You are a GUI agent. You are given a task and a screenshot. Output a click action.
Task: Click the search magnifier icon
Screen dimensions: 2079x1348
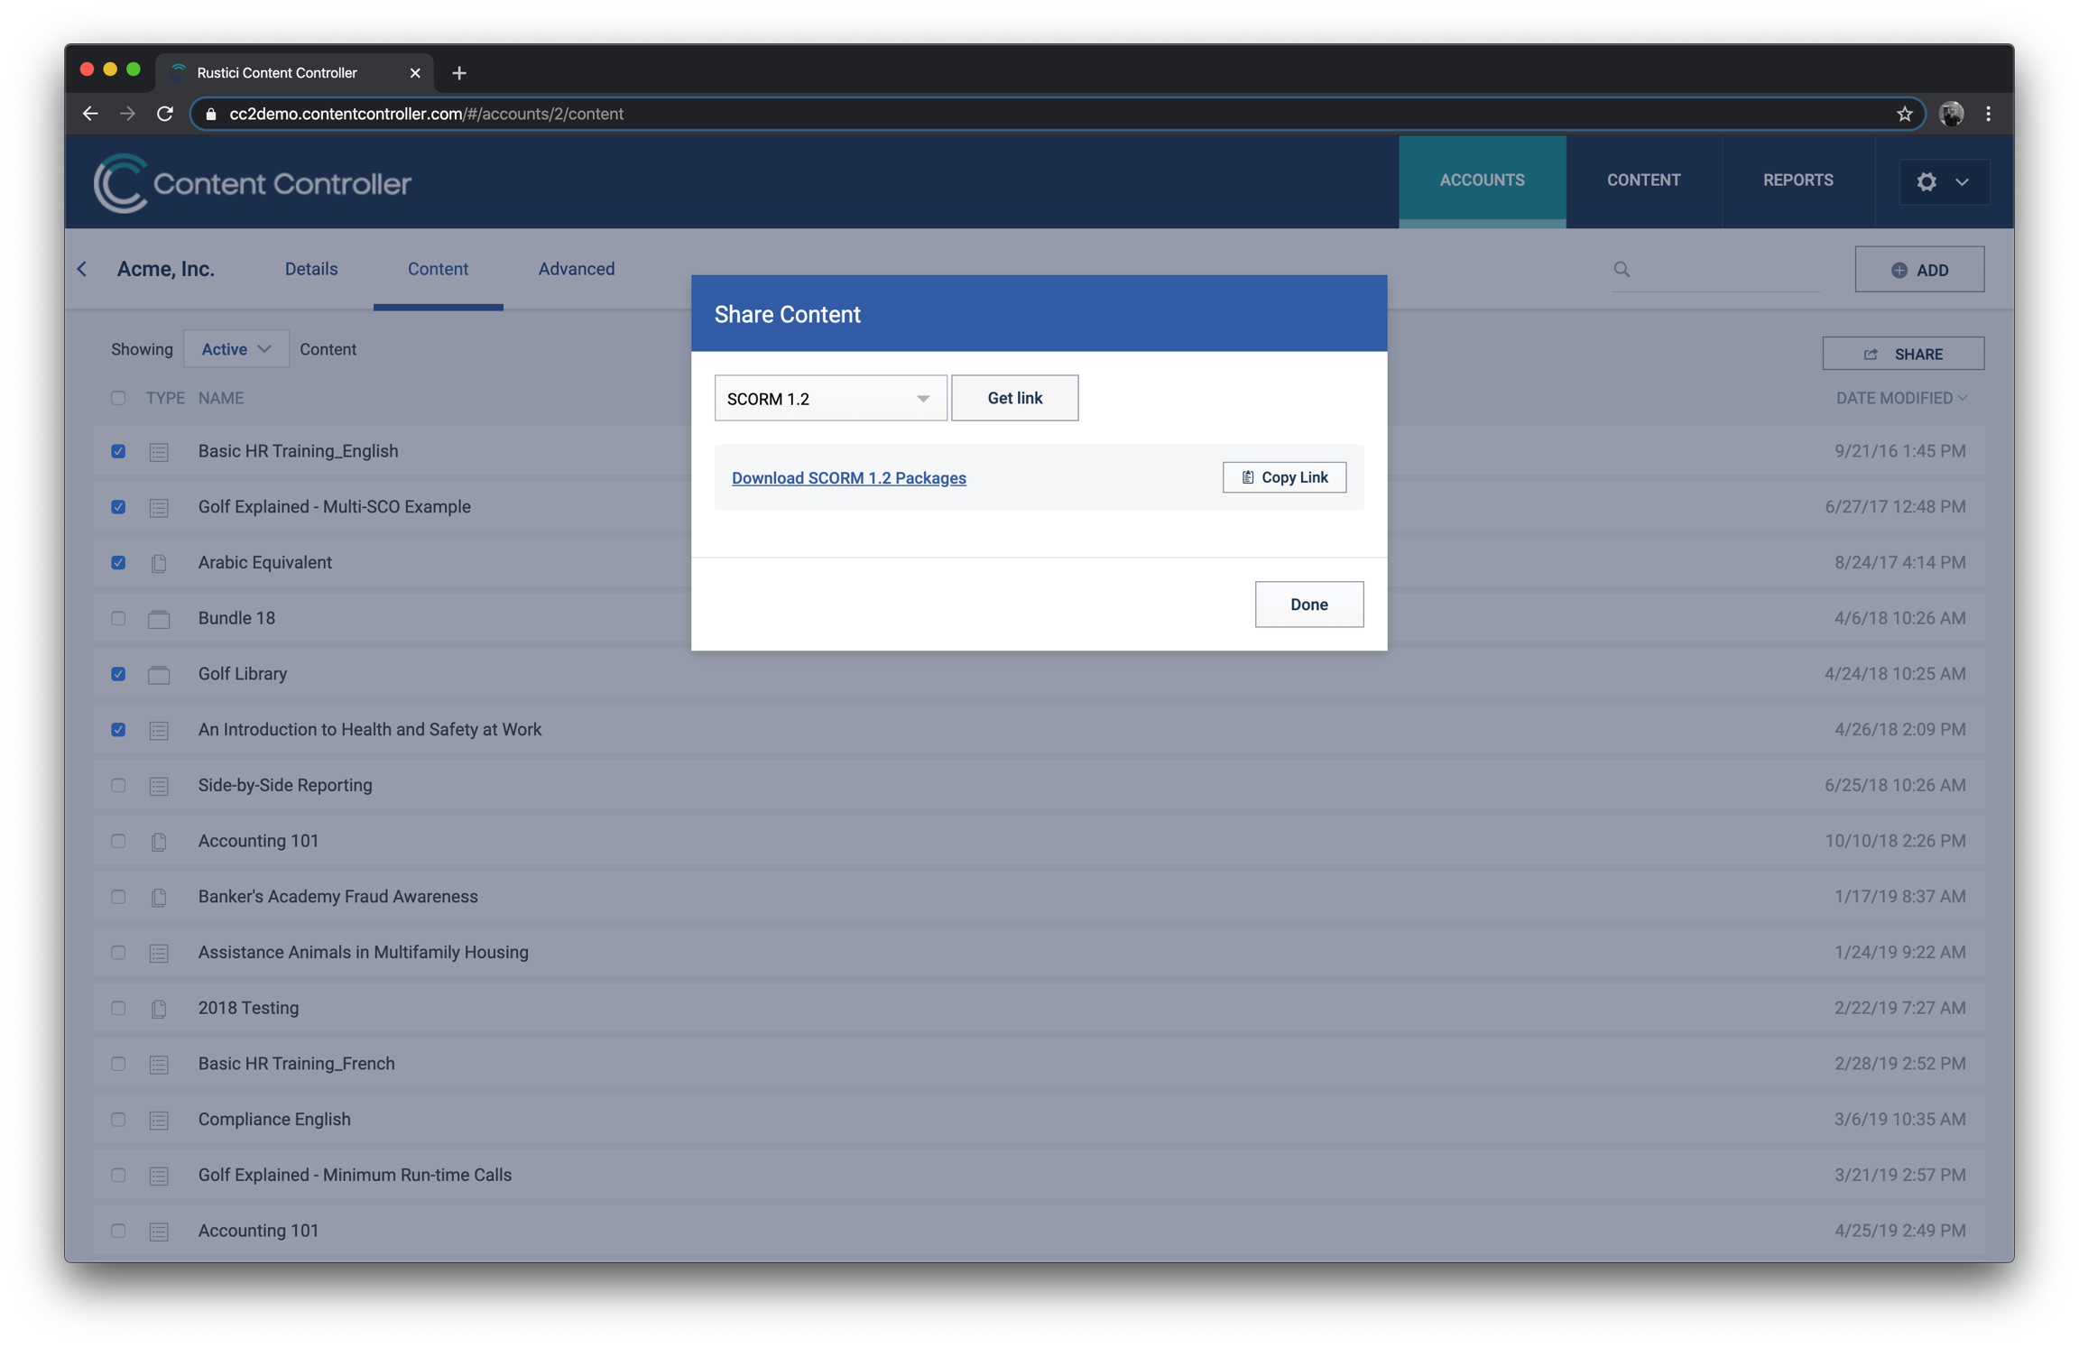click(1622, 269)
